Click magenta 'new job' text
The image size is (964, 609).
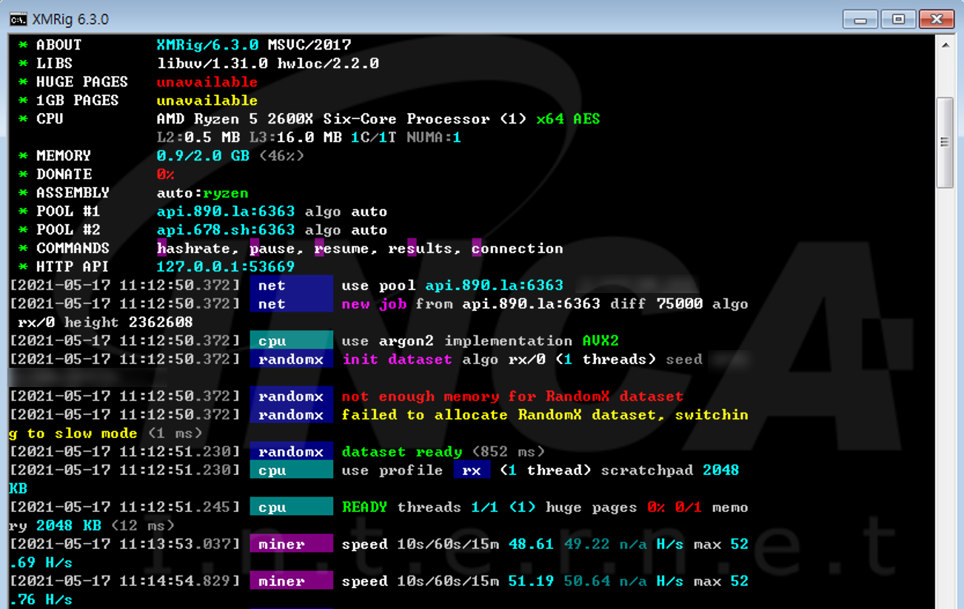tap(374, 304)
